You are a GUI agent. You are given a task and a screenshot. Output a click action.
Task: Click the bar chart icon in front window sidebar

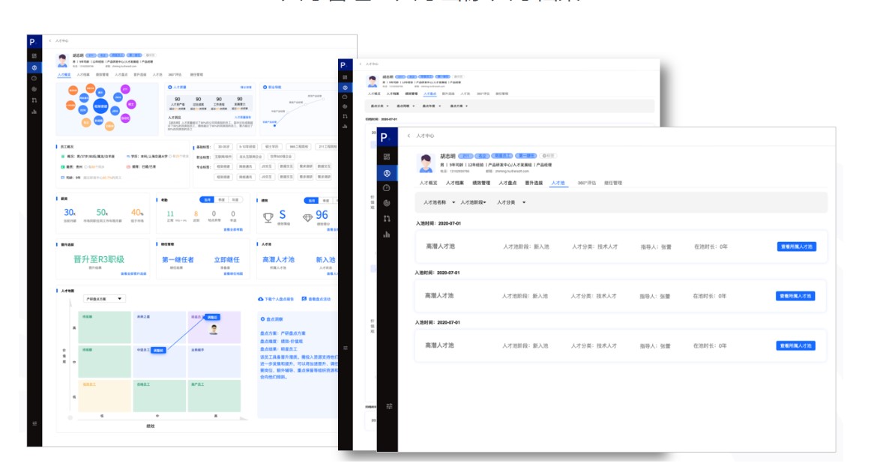387,234
